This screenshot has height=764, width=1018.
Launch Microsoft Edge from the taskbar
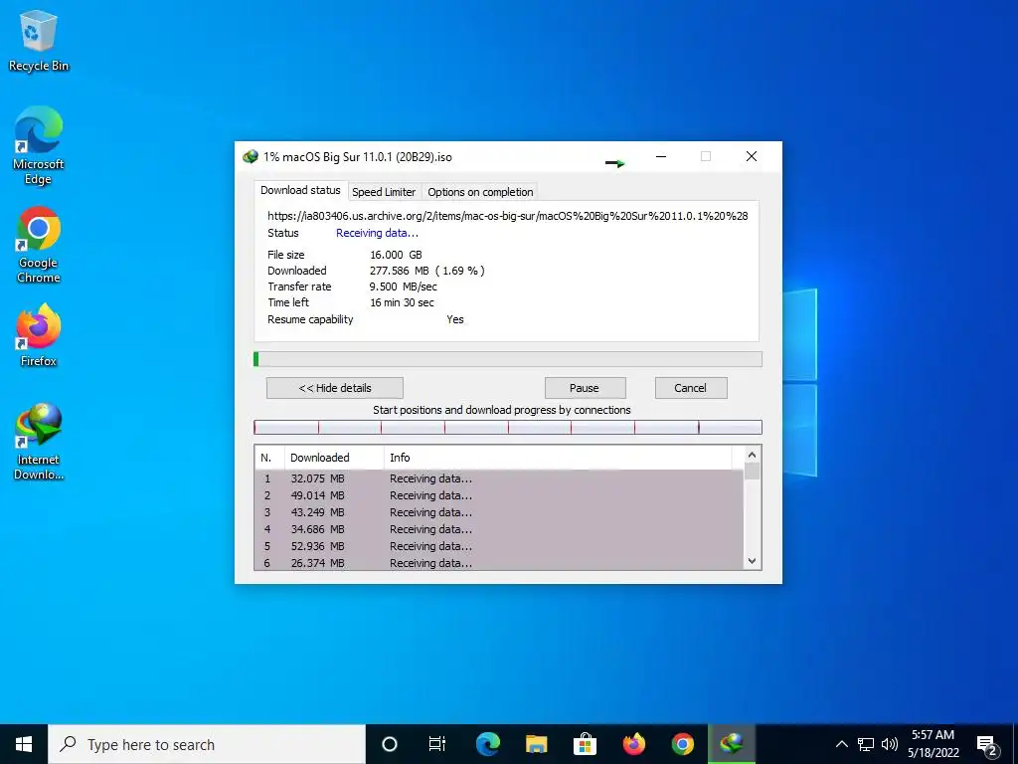point(487,744)
